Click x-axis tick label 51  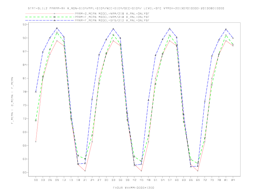156,180
